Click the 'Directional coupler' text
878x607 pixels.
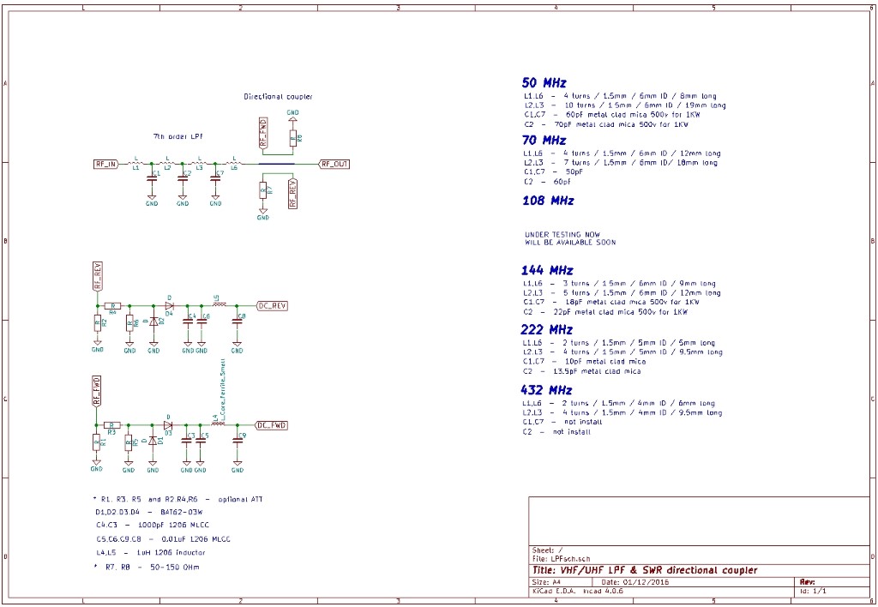pos(278,97)
